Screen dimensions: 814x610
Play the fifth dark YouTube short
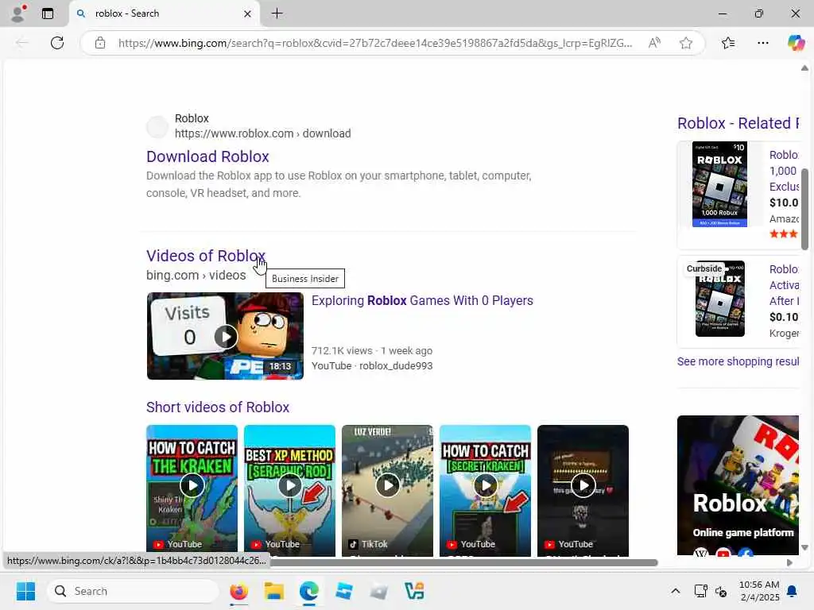tap(583, 490)
